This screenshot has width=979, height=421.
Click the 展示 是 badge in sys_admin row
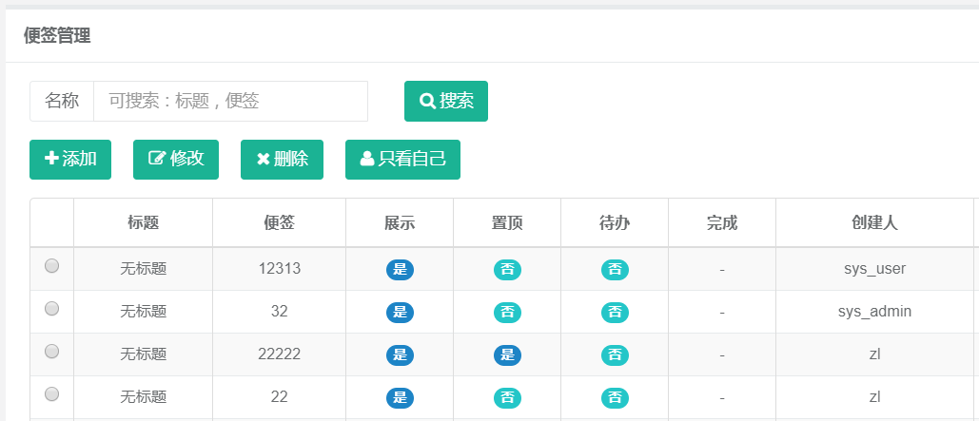coord(400,313)
